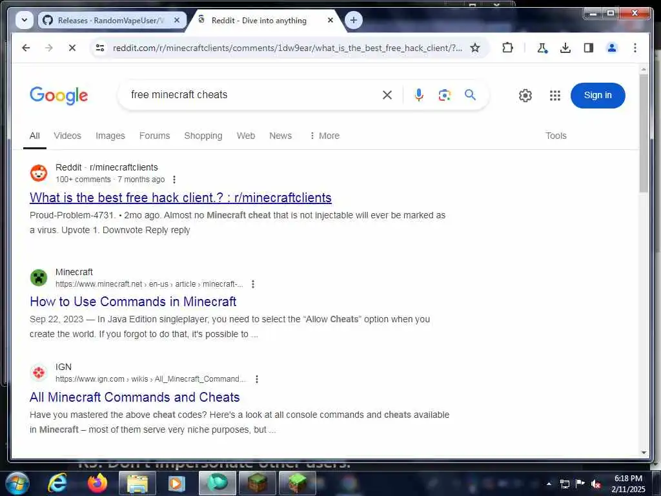
Task: Launch Internet Explorer from the taskbar
Action: 57,483
